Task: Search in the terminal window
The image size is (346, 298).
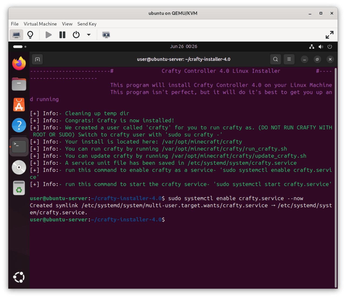Action: pyautogui.click(x=275, y=59)
